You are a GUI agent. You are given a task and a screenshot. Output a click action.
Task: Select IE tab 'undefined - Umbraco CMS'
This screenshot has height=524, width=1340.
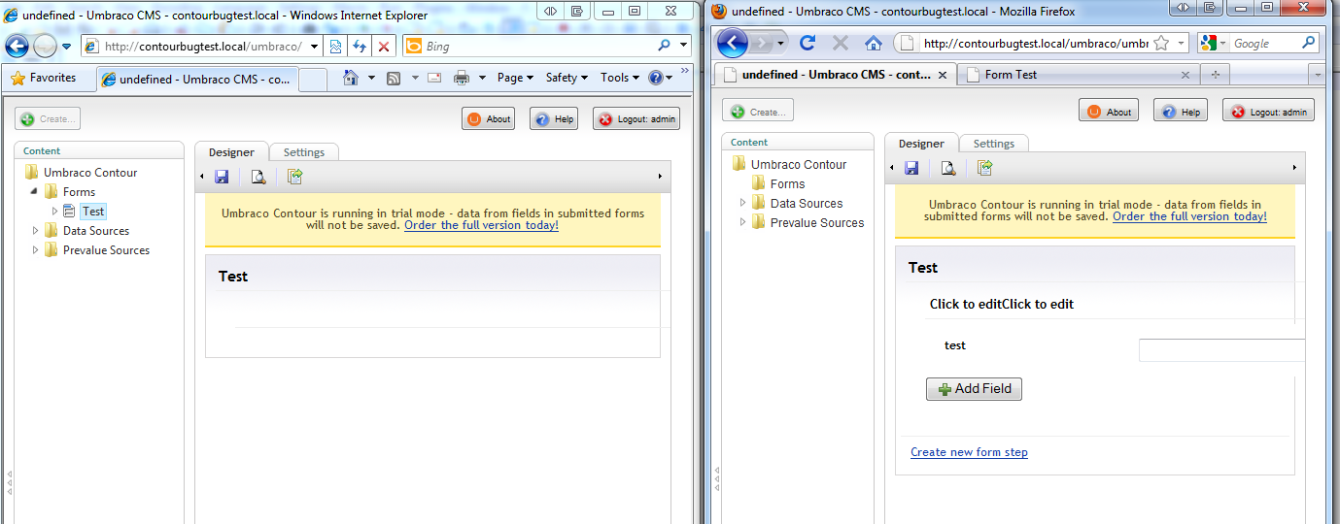pos(196,80)
